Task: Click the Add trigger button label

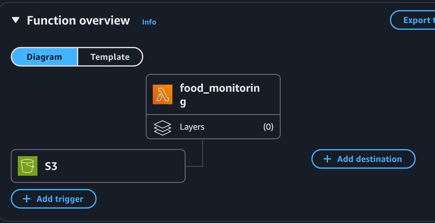Action: pos(60,199)
